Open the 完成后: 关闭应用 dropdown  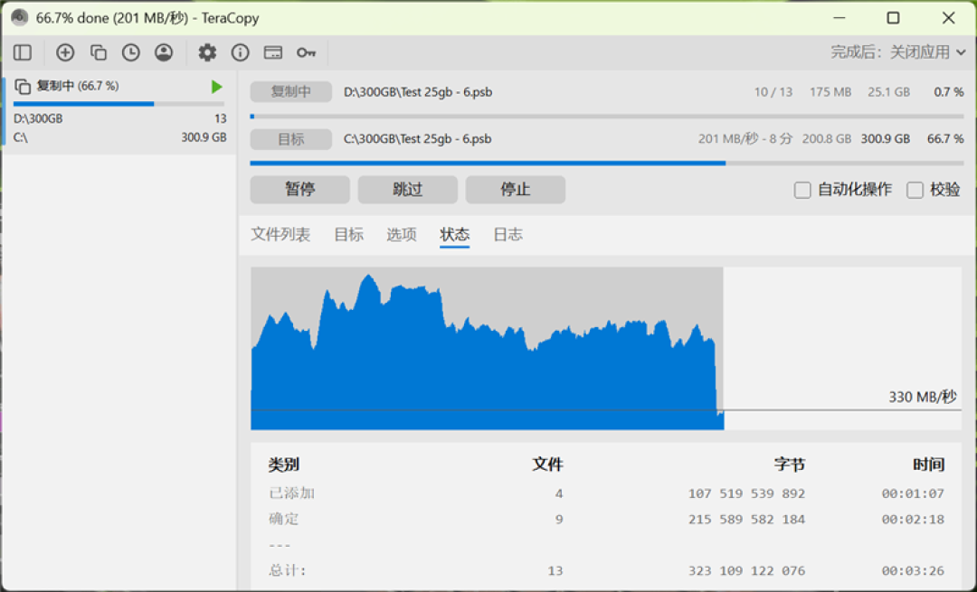point(898,52)
